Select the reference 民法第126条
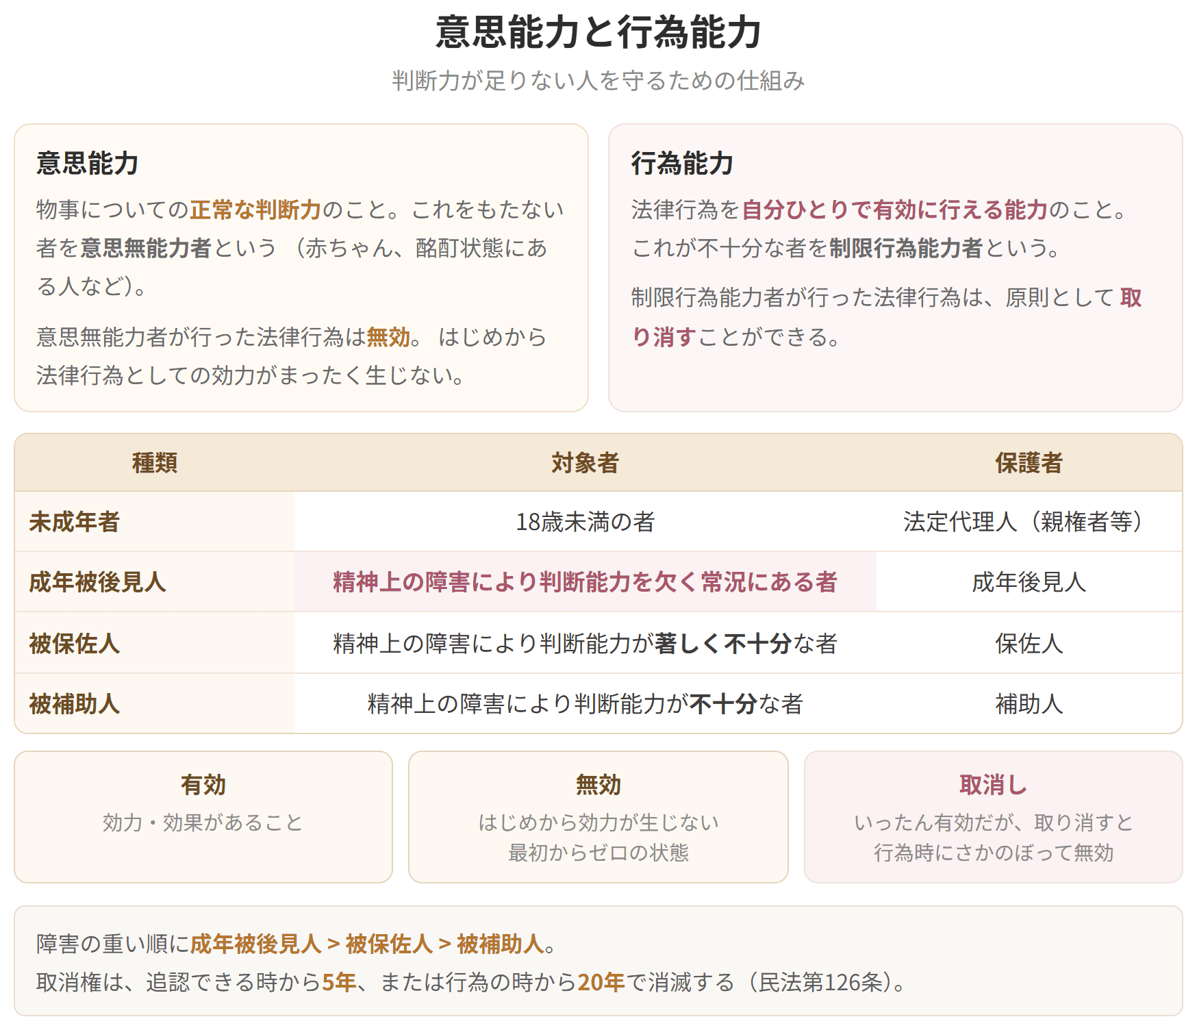The height and width of the screenshot is (1030, 1197). [x=820, y=982]
